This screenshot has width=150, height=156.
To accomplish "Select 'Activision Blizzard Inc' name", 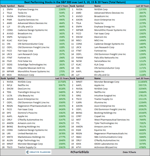I will pos(106,147).
